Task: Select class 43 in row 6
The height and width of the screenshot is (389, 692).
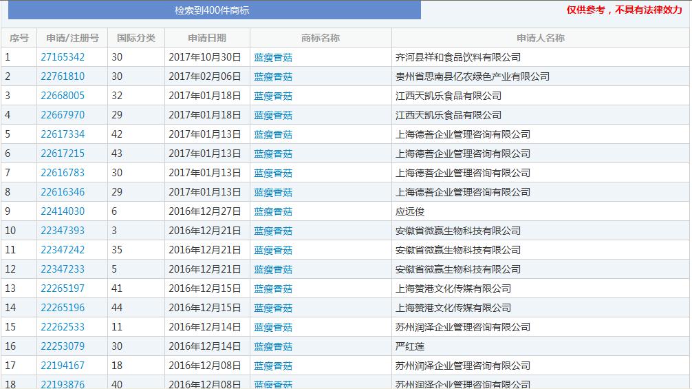Action: click(117, 154)
